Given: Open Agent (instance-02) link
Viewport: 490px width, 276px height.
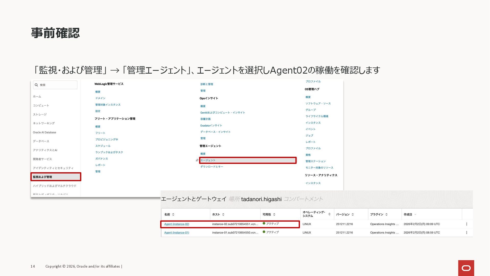Looking at the screenshot, I should point(177,224).
